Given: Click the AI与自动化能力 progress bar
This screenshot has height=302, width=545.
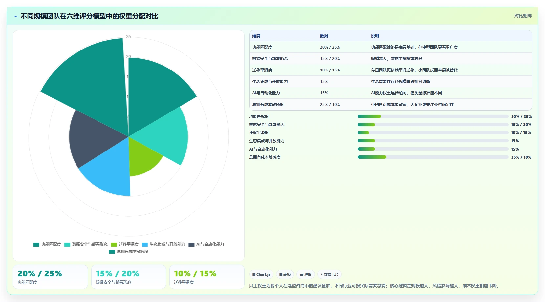Looking at the screenshot, I should [x=433, y=149].
